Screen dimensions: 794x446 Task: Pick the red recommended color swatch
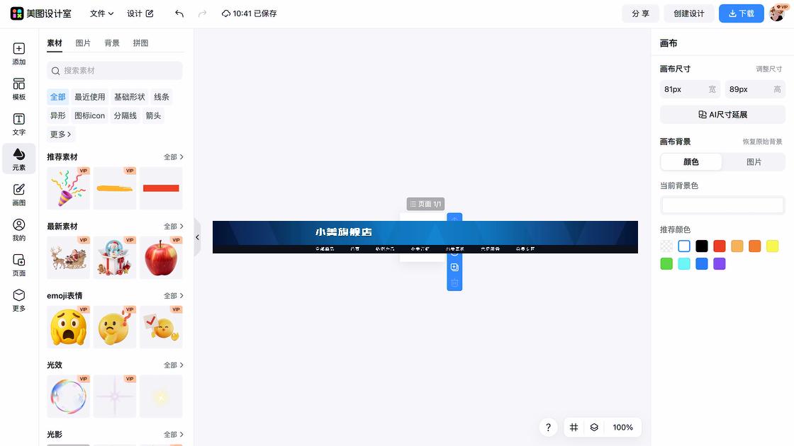719,245
